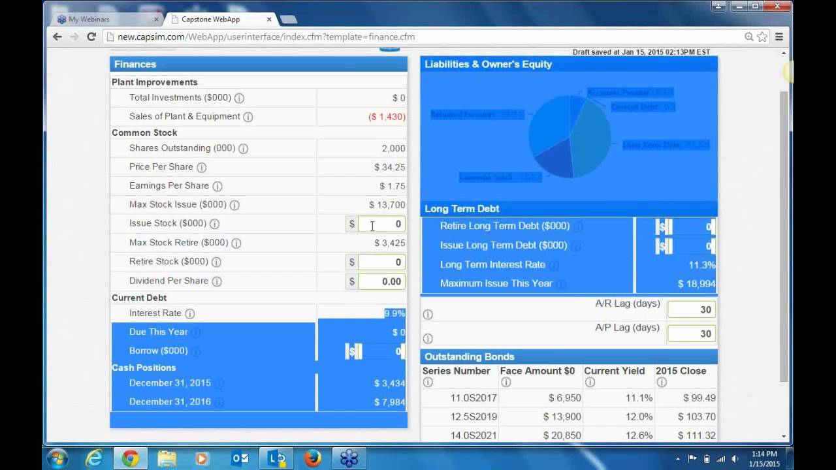Show info for Price Per Share
The height and width of the screenshot is (470, 836).
point(201,168)
